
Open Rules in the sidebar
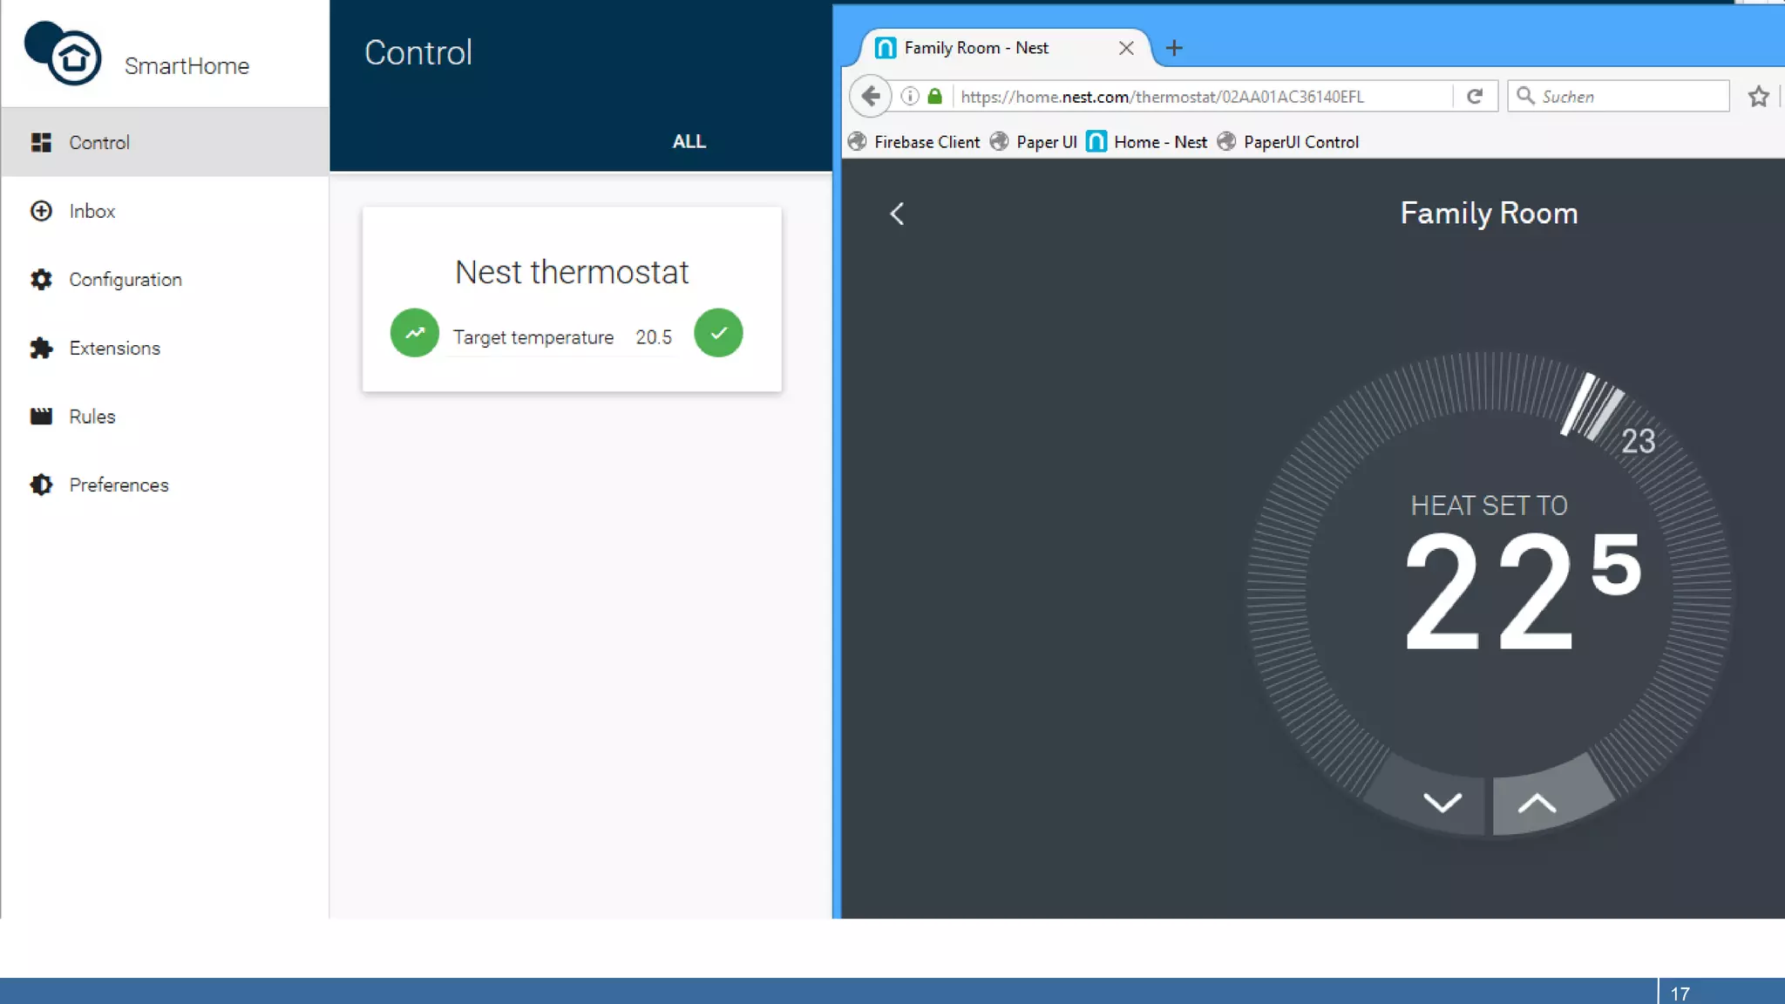point(92,417)
